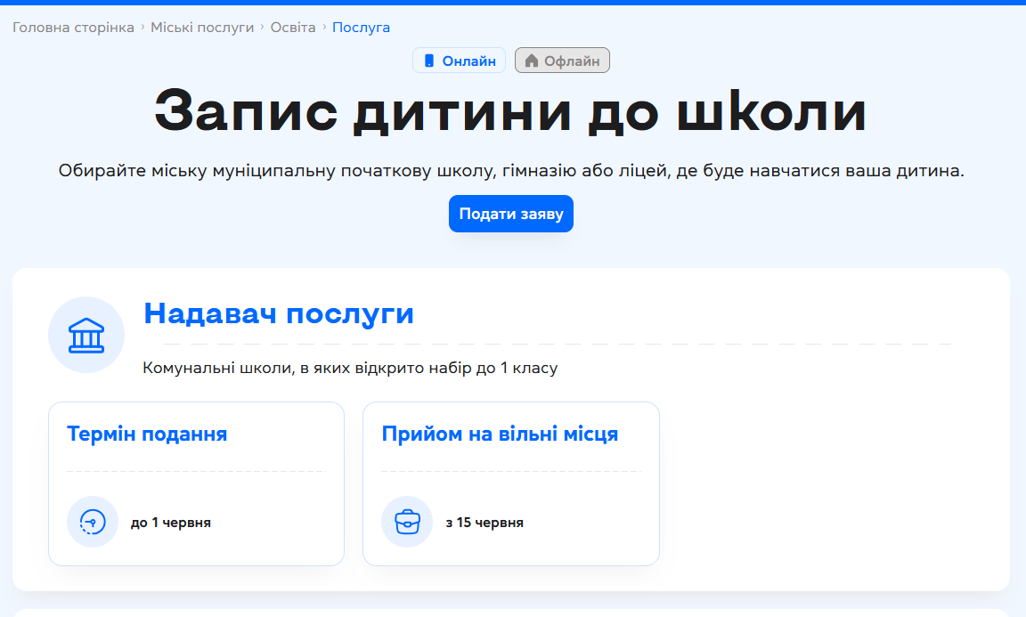Go to Міські послуги breadcrumb
Screen dimensions: 1026x617
202,28
